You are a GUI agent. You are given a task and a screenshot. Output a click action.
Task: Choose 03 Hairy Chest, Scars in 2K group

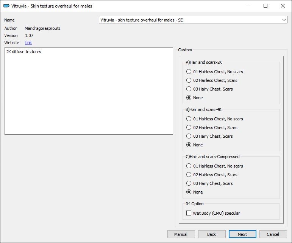[189, 89]
